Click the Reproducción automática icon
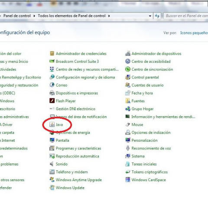 pyautogui.click(x=52, y=156)
